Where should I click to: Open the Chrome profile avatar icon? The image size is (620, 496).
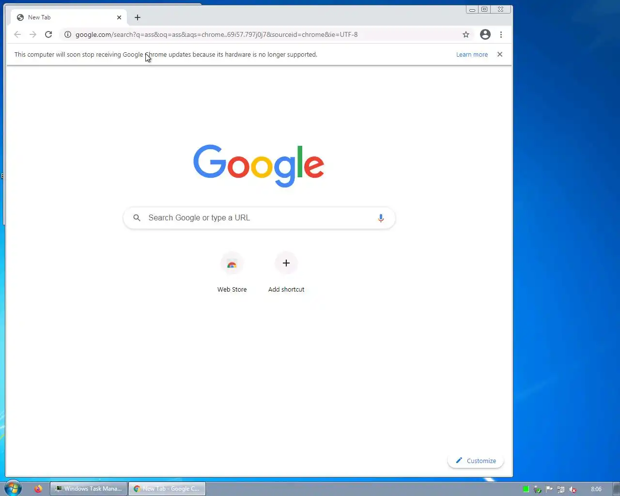coord(485,34)
